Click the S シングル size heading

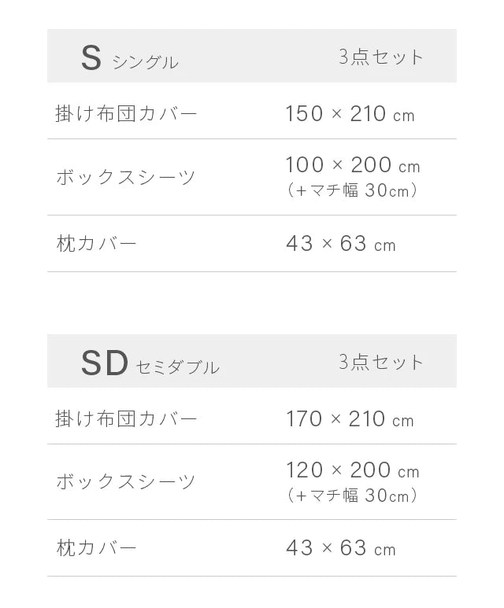tap(130, 58)
